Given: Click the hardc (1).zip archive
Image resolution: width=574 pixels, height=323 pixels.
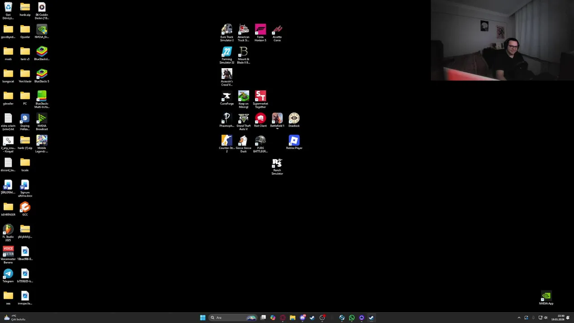Looking at the screenshot, I should pyautogui.click(x=25, y=142).
